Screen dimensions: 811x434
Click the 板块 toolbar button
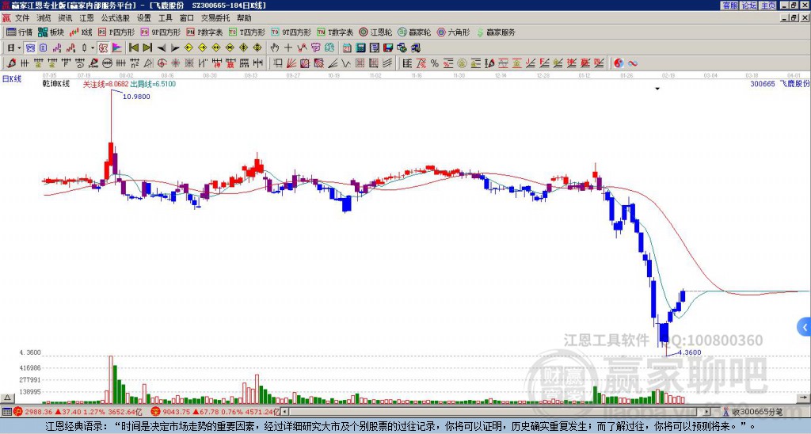(51, 32)
